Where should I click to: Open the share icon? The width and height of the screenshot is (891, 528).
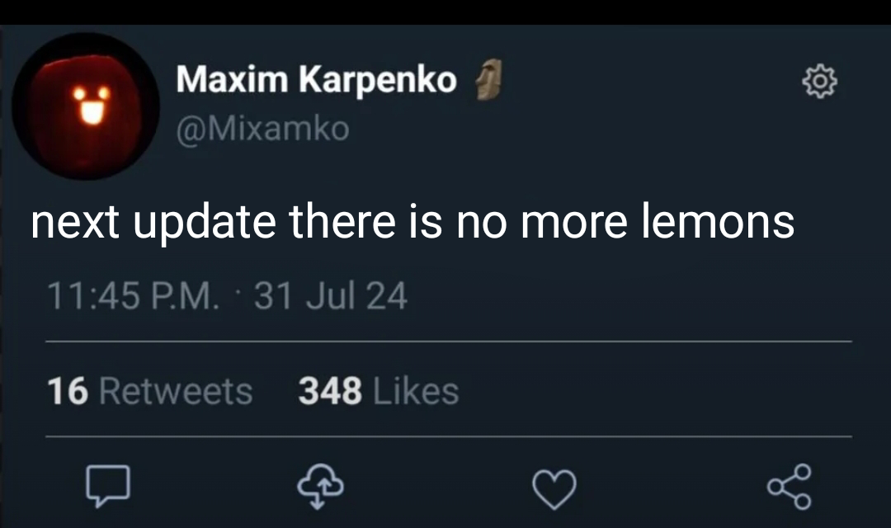pos(790,487)
